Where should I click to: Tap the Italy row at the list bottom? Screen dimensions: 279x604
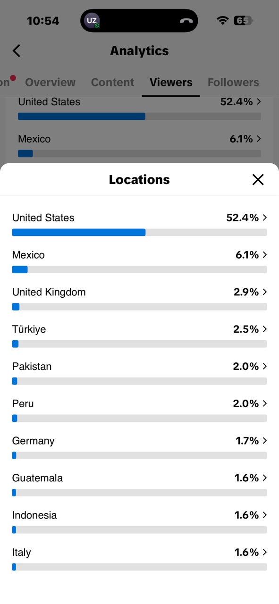pyautogui.click(x=139, y=558)
